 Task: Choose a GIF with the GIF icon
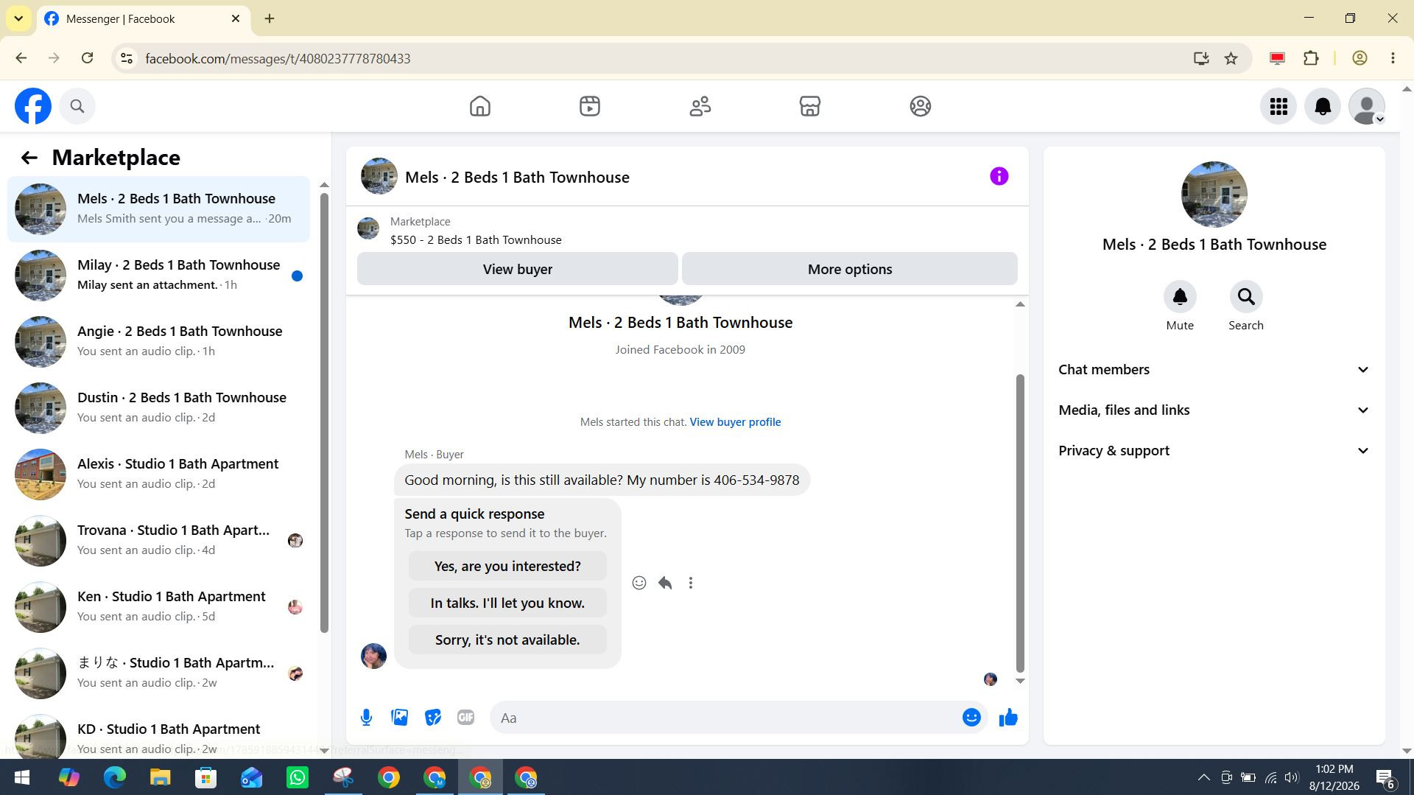(465, 718)
